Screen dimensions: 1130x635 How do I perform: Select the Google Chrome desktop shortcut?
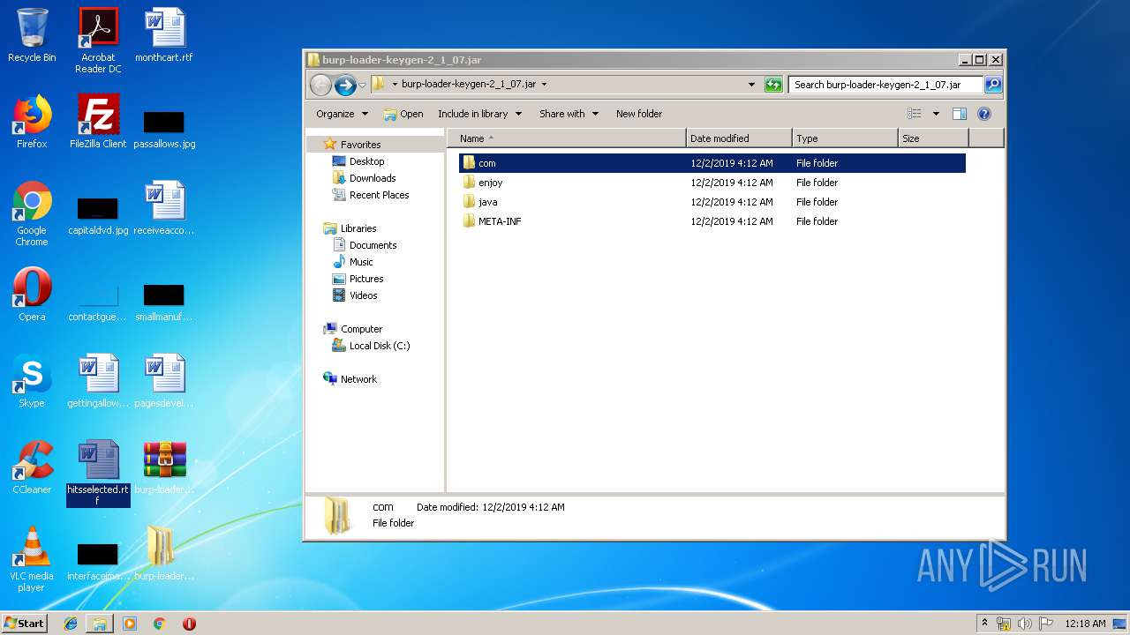[x=32, y=213]
